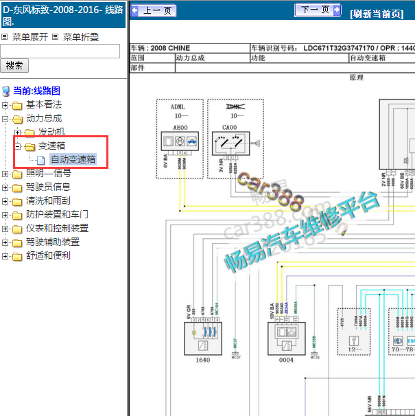Click the 发动机 folder icon
This screenshot has width=415, height=416.
pos(29,132)
